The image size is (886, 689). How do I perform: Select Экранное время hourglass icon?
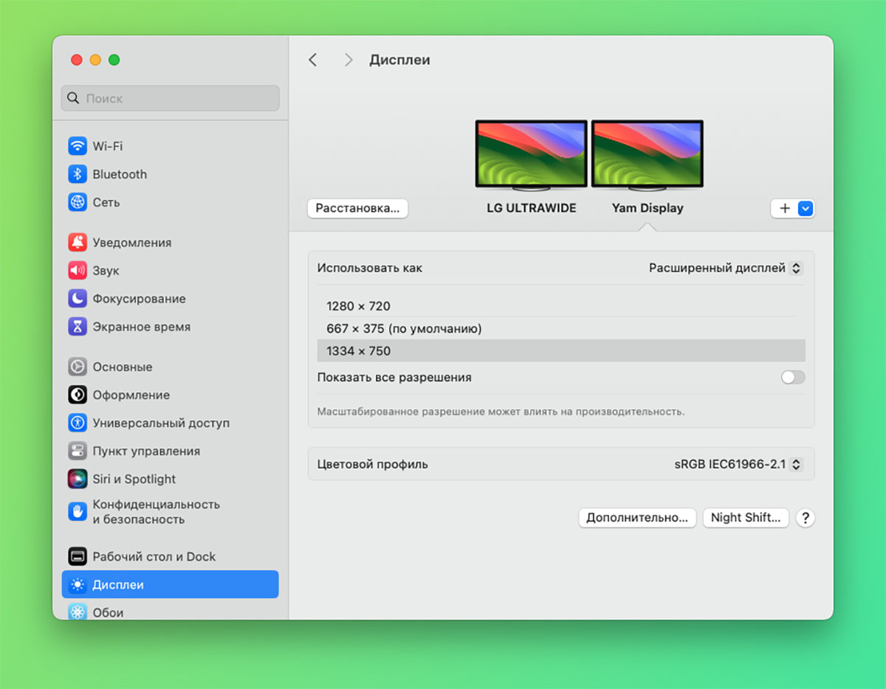78,327
